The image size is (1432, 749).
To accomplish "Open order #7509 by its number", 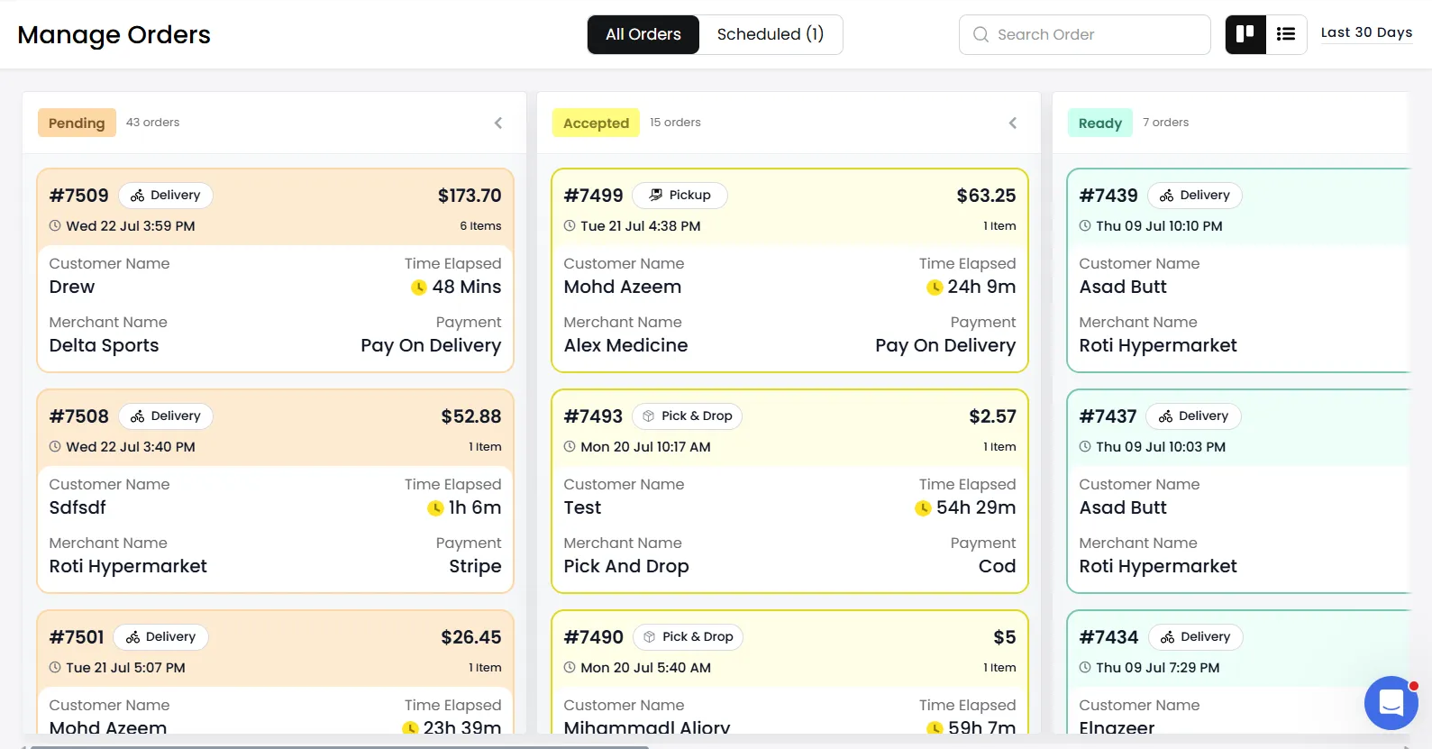I will click(x=79, y=196).
